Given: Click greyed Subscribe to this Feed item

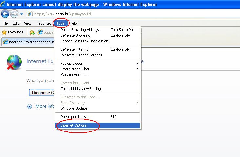Looking at the screenshot, I should click(x=97, y=97).
